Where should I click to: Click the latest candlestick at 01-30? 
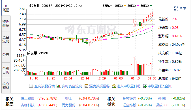(x=153, y=15)
